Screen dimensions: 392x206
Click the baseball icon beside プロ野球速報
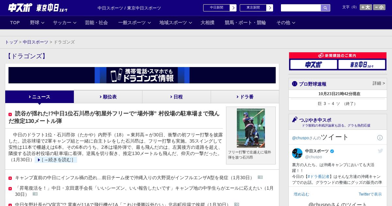point(295,84)
